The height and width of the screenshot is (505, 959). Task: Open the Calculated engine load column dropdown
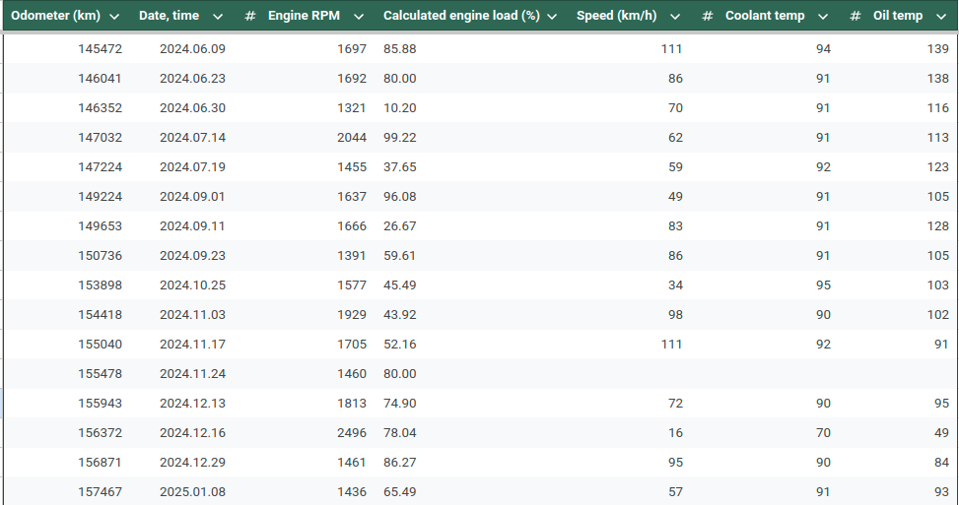[x=552, y=17]
